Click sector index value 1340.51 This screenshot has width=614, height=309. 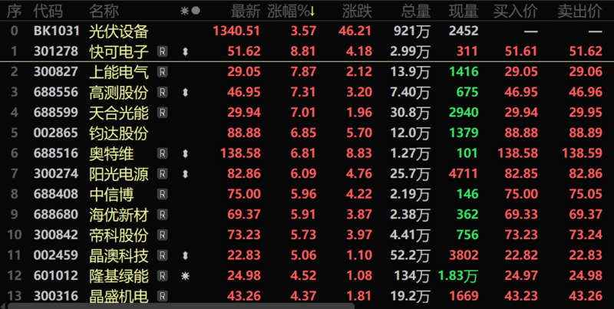(236, 31)
